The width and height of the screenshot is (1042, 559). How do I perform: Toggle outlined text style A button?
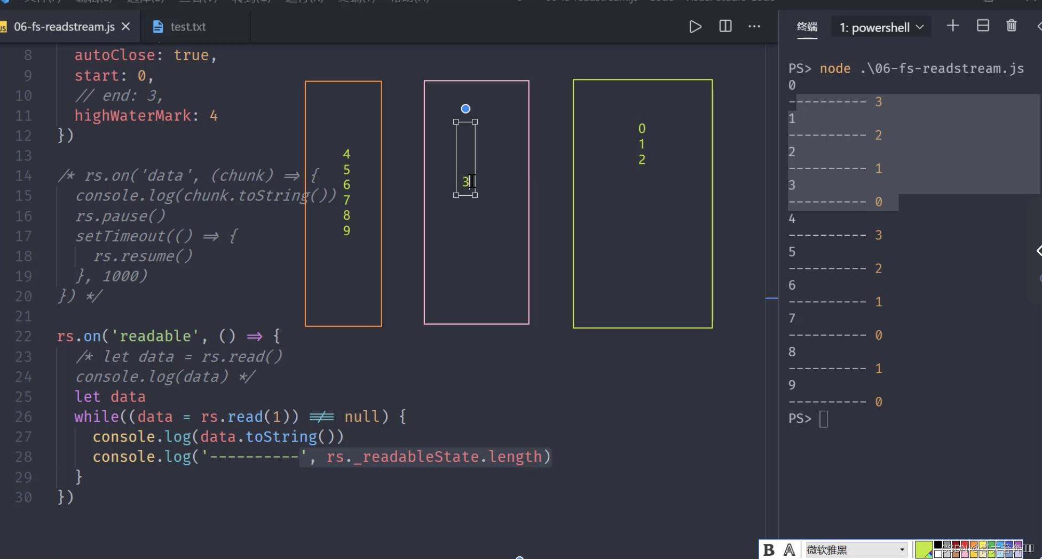coord(789,549)
